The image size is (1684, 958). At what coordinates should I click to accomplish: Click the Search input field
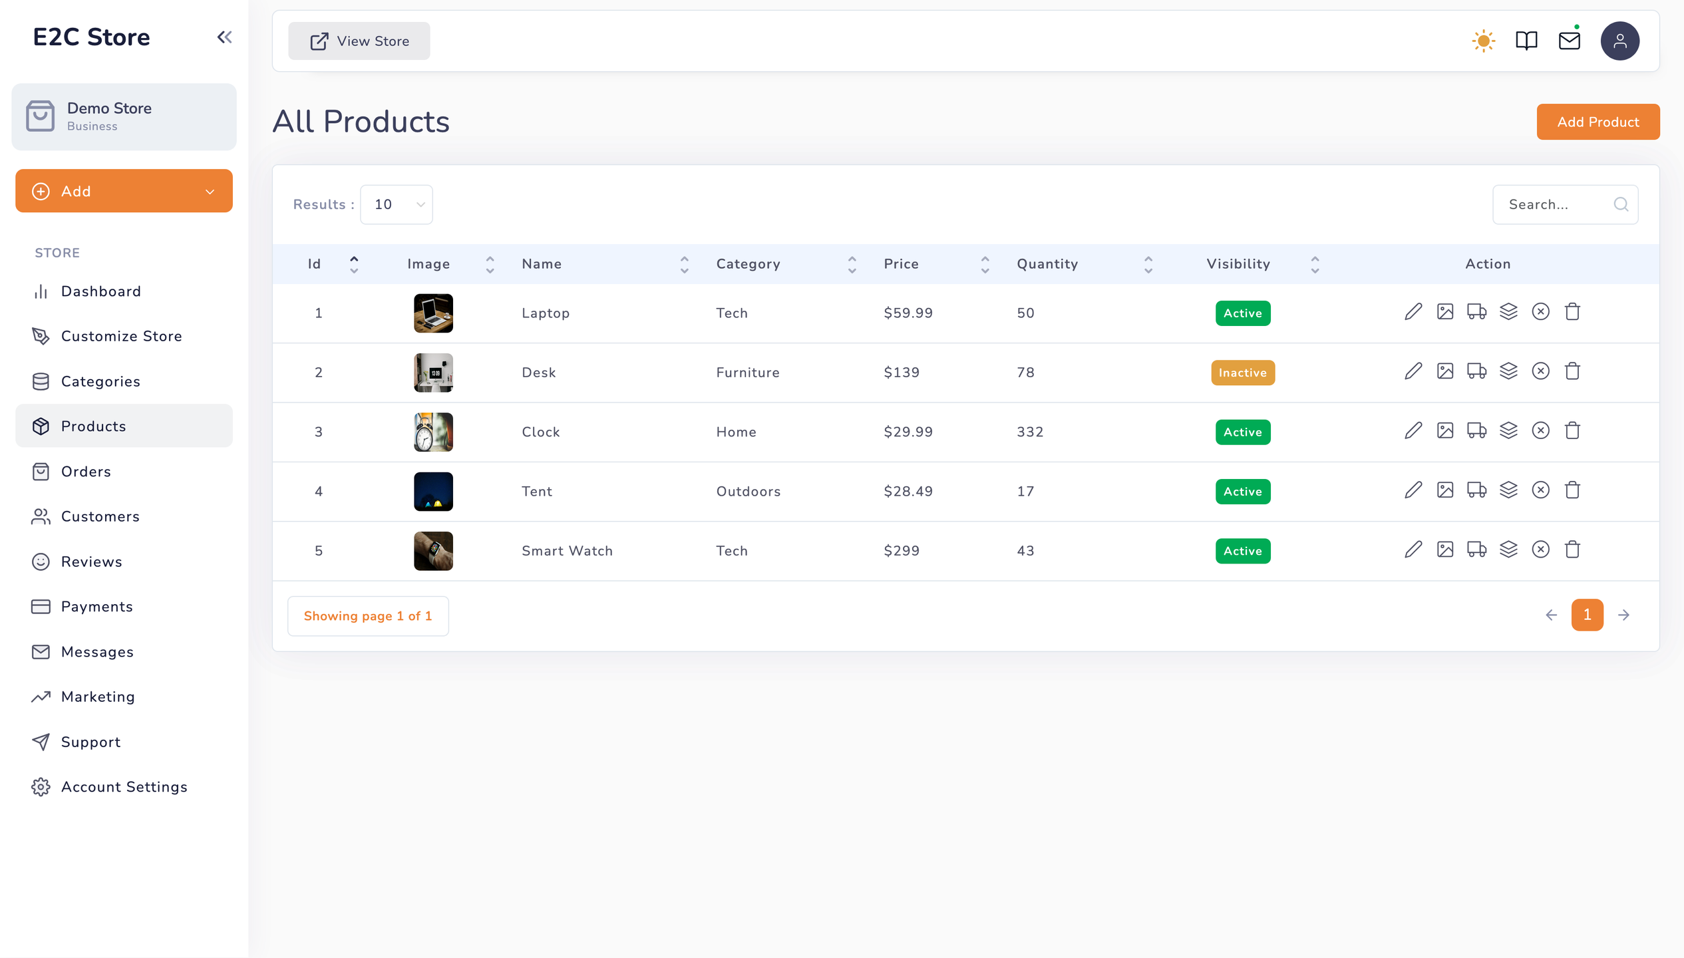click(x=1556, y=205)
